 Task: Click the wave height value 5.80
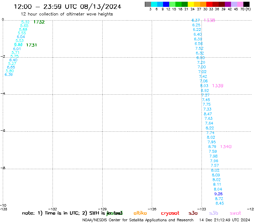point(10,71)
